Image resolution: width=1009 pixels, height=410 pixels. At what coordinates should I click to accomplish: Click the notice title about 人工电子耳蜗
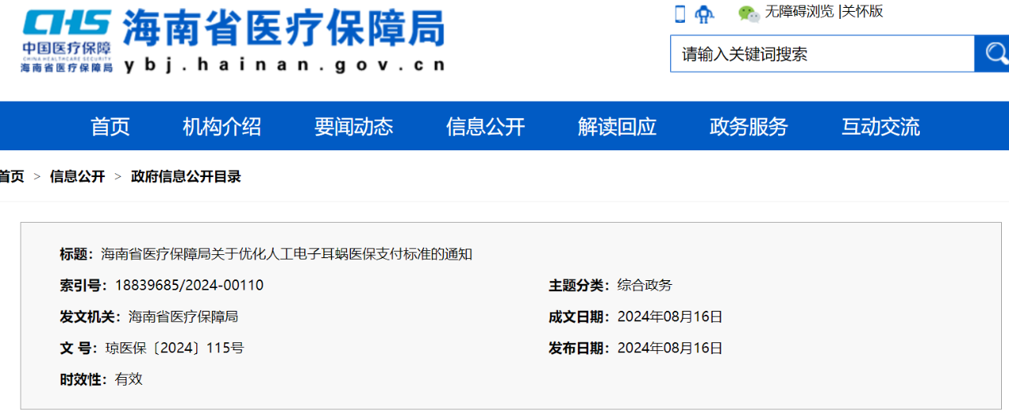(286, 254)
